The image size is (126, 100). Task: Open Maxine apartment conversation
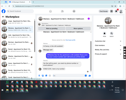point(17,57)
